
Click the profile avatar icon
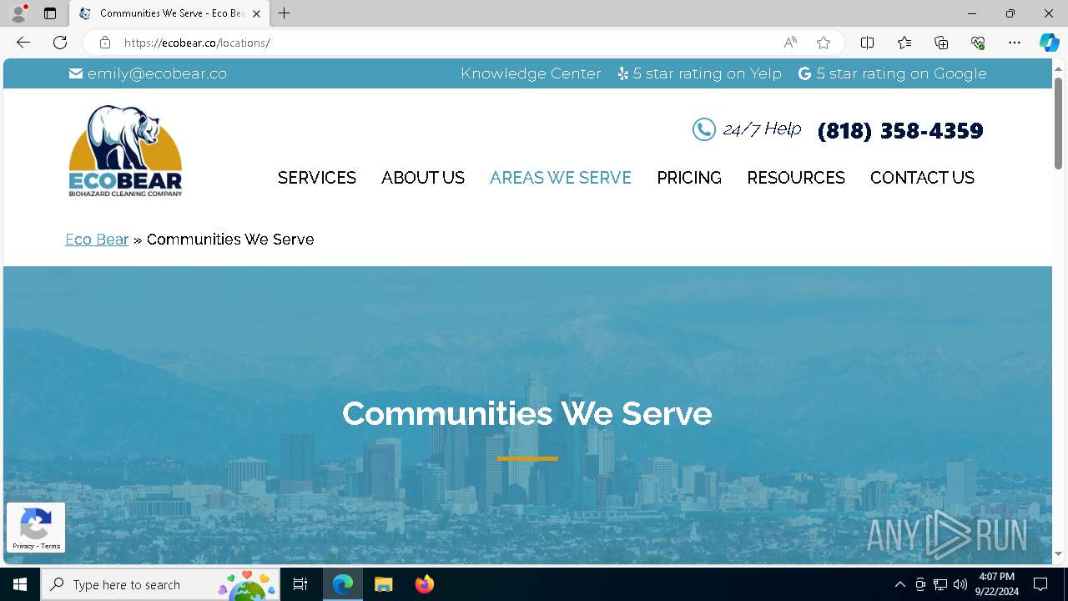[x=18, y=13]
